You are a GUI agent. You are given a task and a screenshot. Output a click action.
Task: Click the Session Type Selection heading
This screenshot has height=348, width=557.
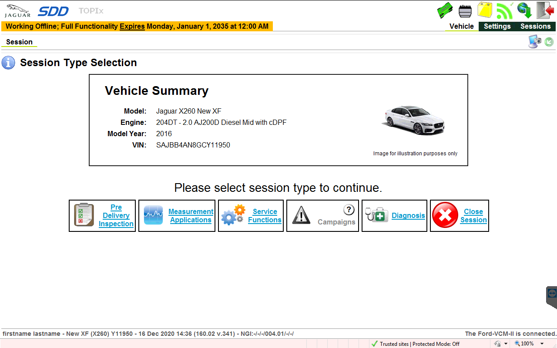click(78, 63)
